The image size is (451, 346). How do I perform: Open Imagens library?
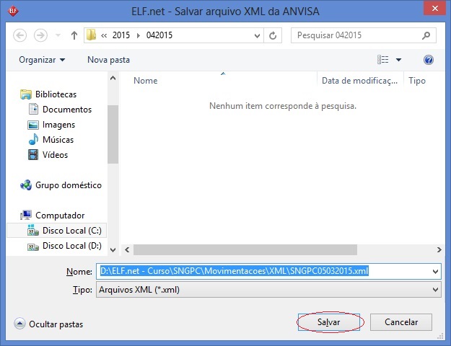point(58,125)
